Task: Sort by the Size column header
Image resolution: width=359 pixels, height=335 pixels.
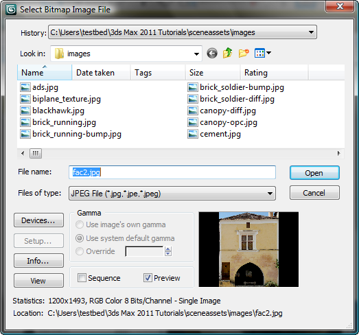Action: 213,73
